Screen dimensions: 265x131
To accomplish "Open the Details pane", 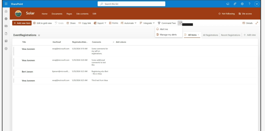I will [247, 23].
